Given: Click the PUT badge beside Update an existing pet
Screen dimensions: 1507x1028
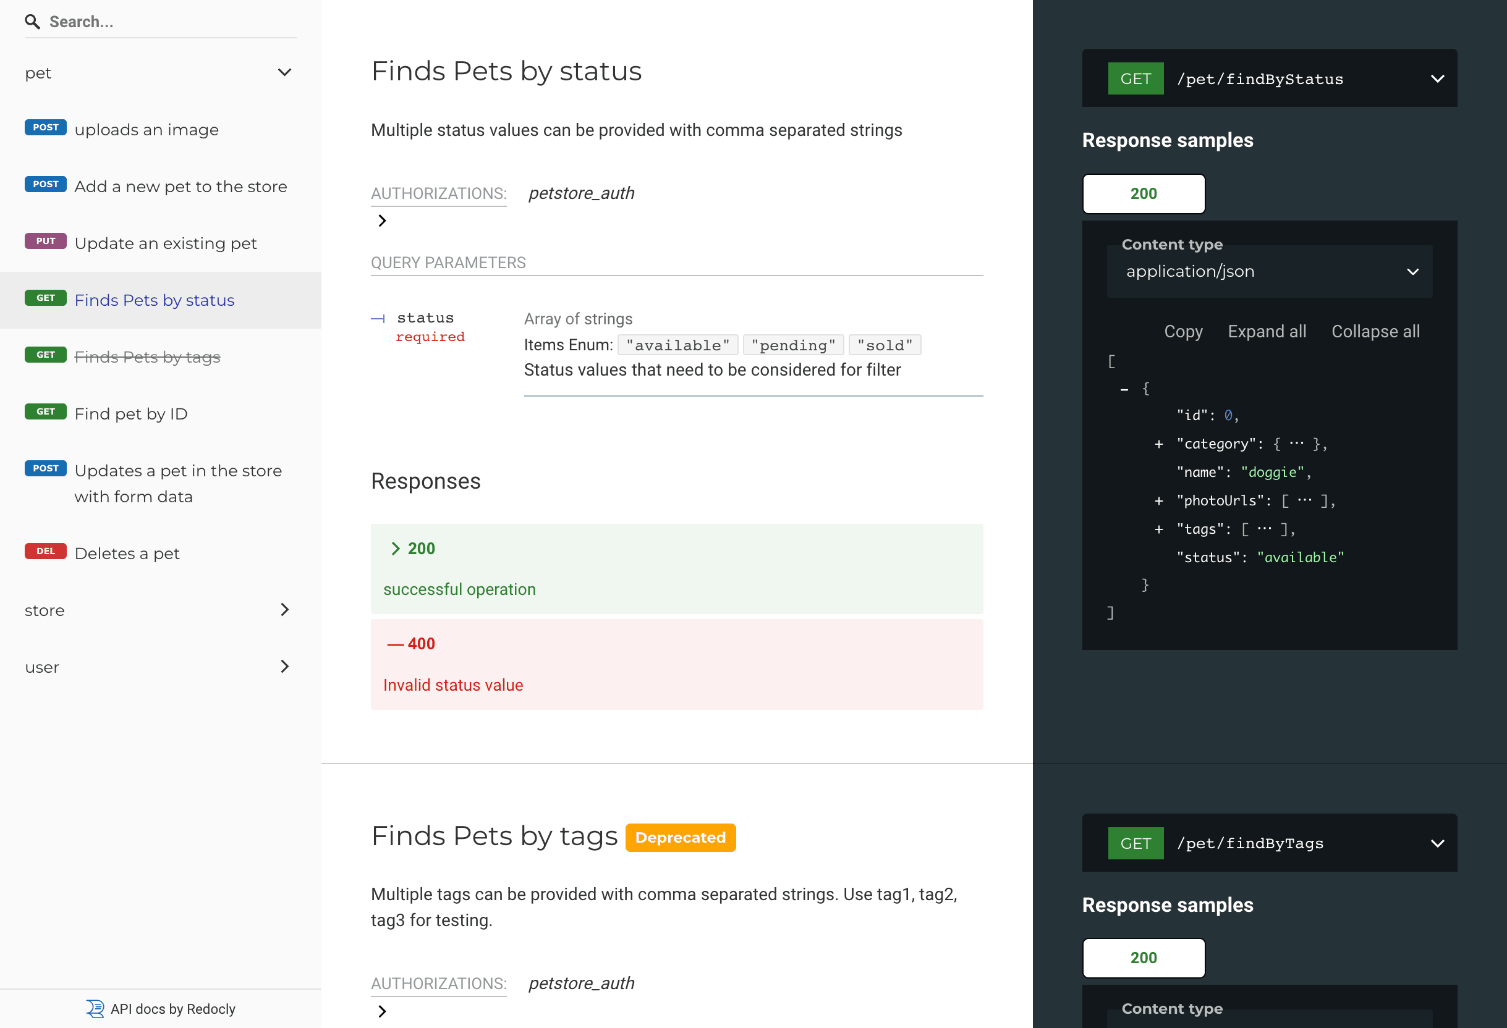Looking at the screenshot, I should pyautogui.click(x=45, y=241).
